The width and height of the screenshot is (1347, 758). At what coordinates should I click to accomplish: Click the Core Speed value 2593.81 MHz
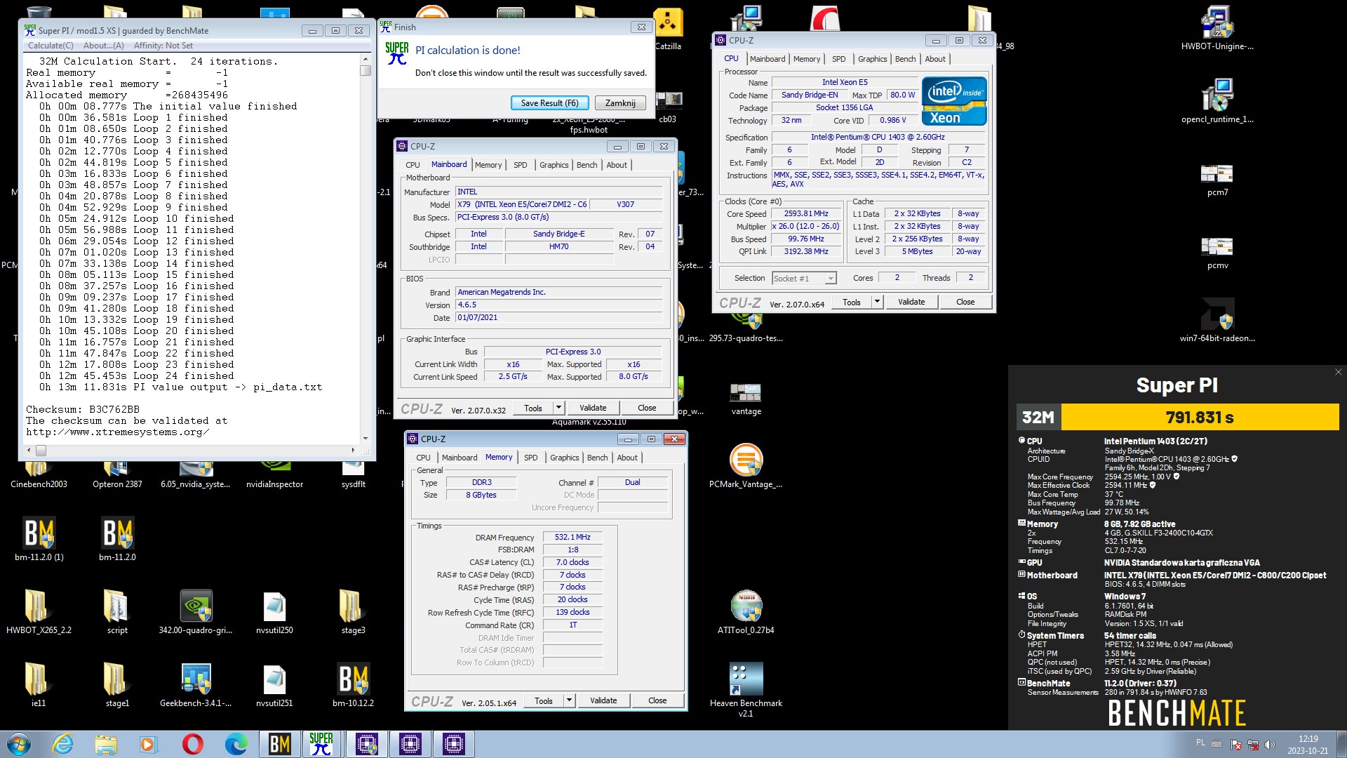(x=806, y=214)
